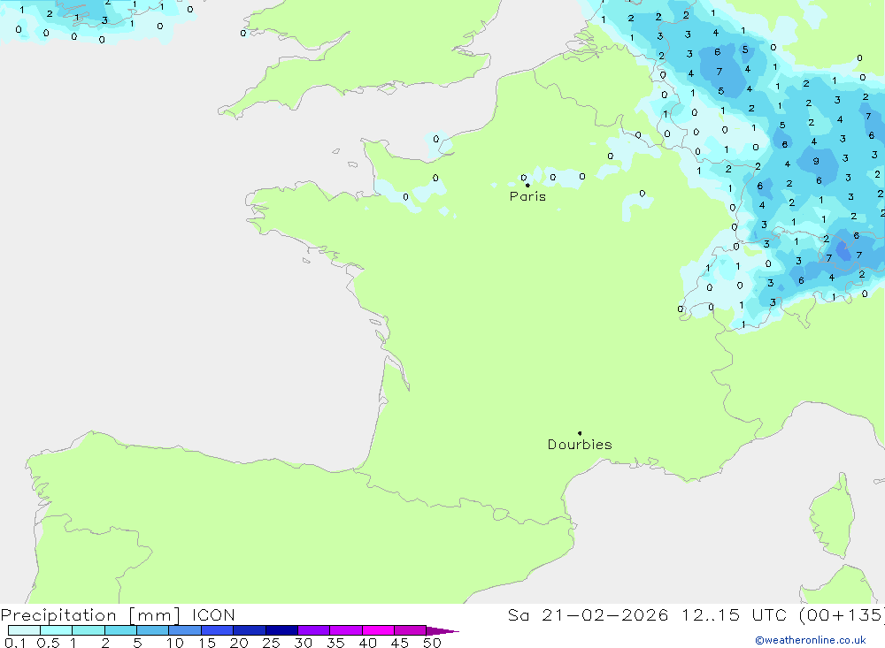The image size is (885, 648).
Task: Click the 'Precipitation [mm]' title text
Action: pyautogui.click(x=90, y=614)
